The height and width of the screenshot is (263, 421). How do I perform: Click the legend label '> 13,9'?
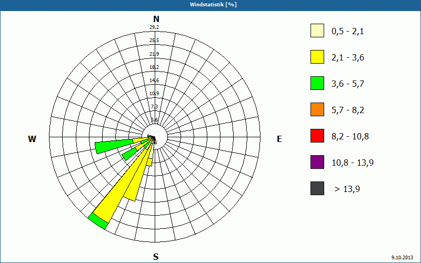347,189
